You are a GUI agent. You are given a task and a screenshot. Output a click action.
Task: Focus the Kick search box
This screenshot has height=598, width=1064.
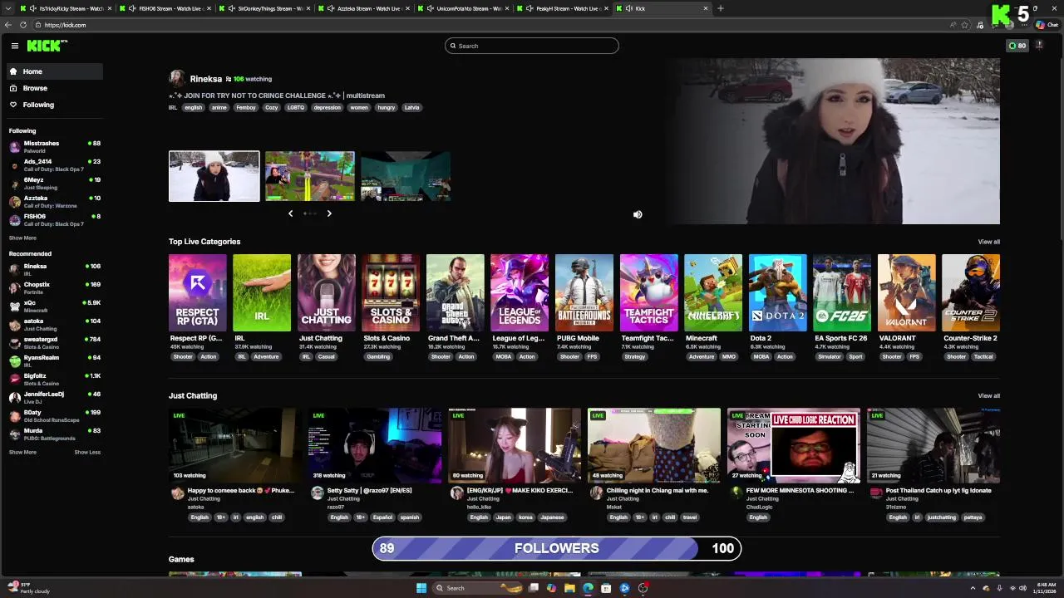[x=532, y=46]
